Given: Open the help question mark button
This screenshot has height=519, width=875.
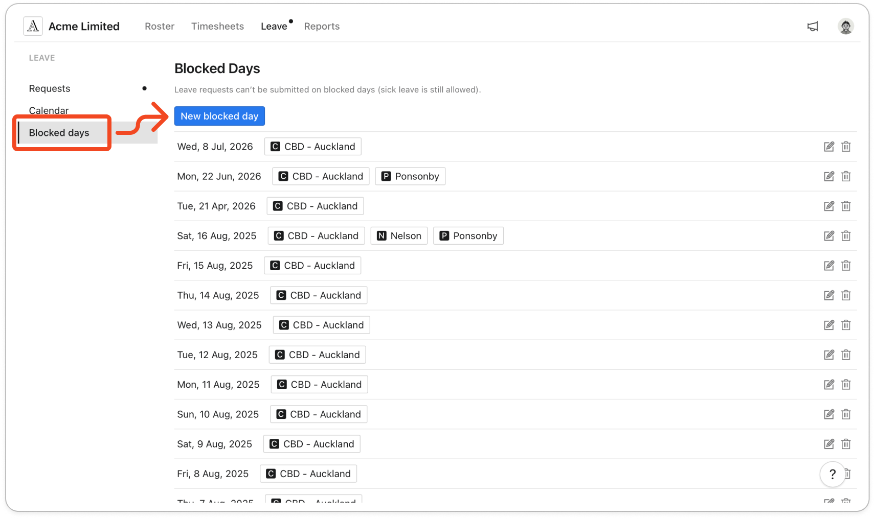Looking at the screenshot, I should pos(833,475).
